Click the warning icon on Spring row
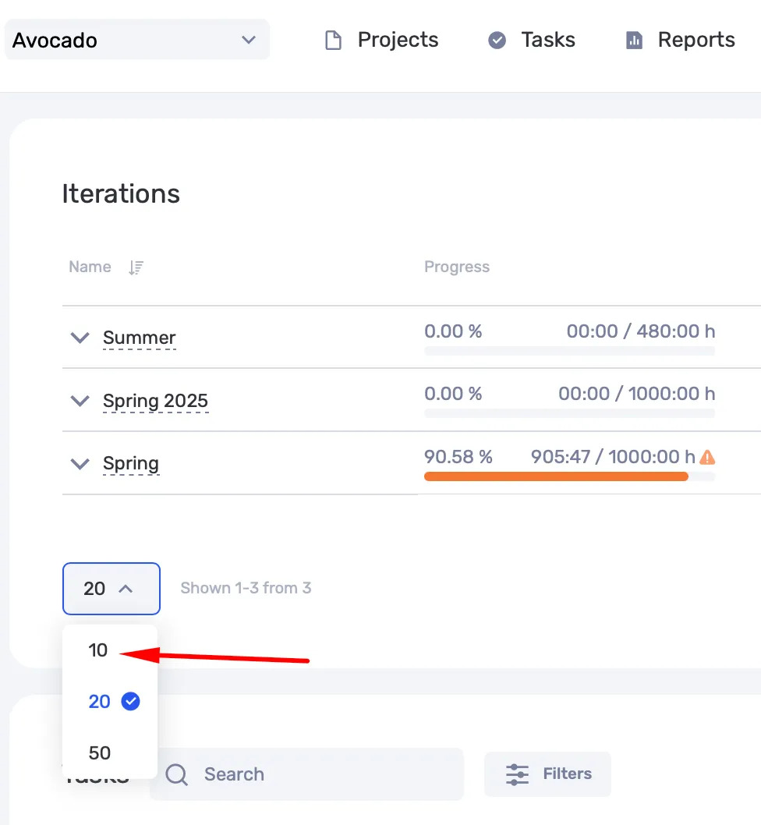Viewport: 761px width, 825px height. (707, 457)
